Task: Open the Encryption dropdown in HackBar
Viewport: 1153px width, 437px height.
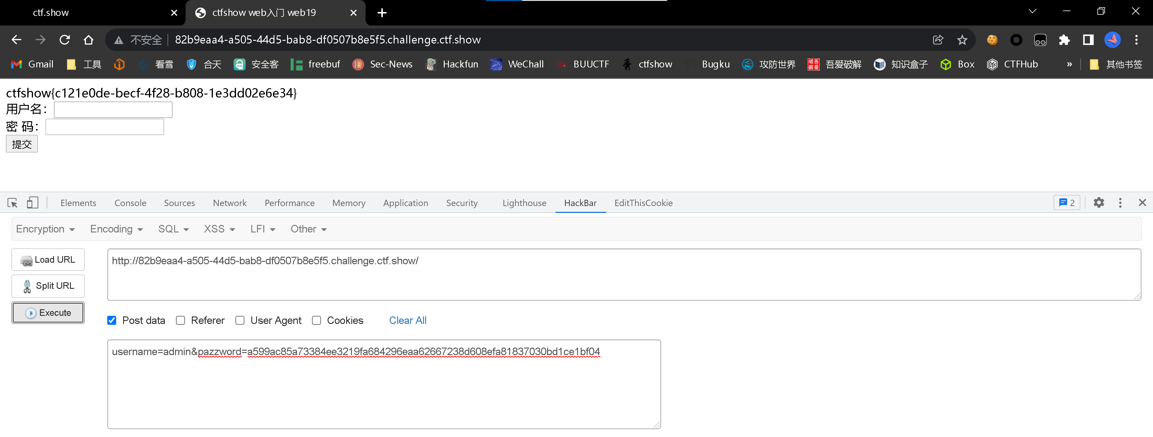Action: [x=45, y=229]
